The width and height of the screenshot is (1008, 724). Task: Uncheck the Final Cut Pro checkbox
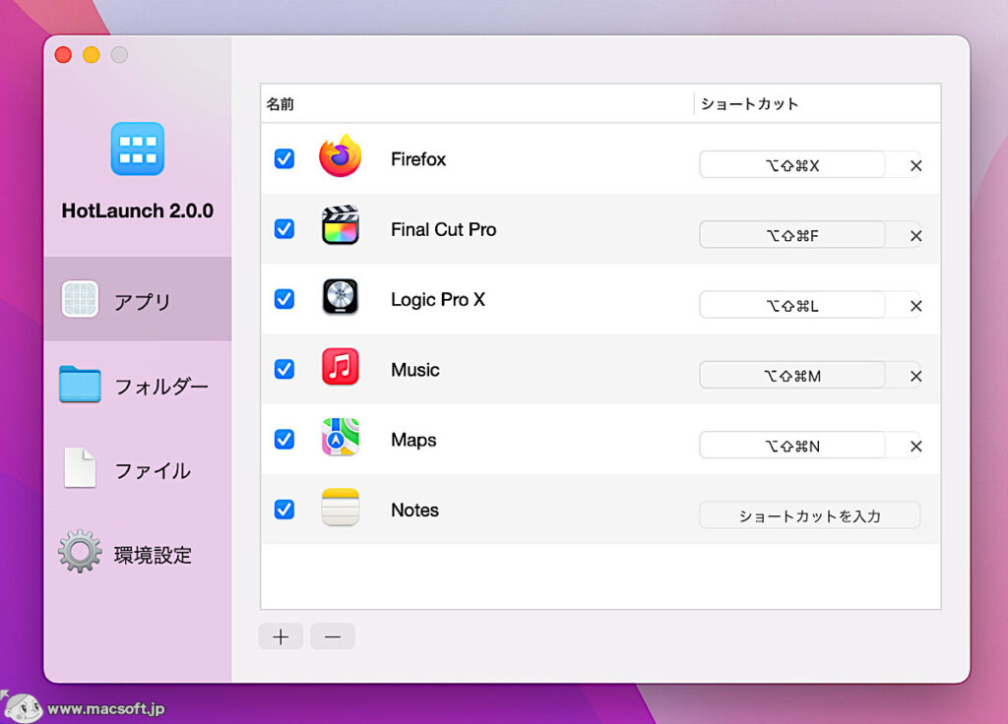[x=284, y=228]
